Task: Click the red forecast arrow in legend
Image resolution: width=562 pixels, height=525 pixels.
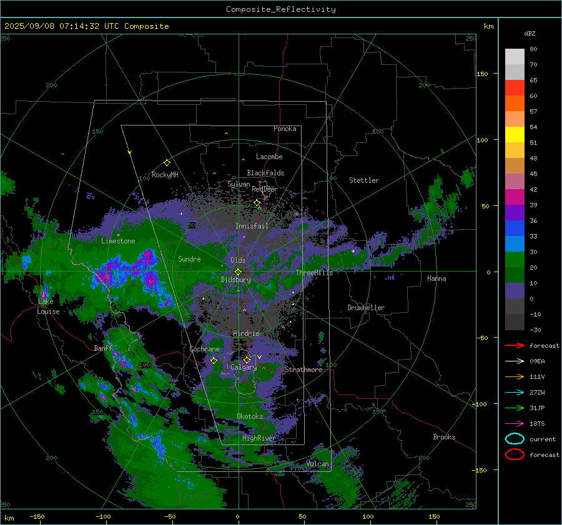Action: point(515,345)
